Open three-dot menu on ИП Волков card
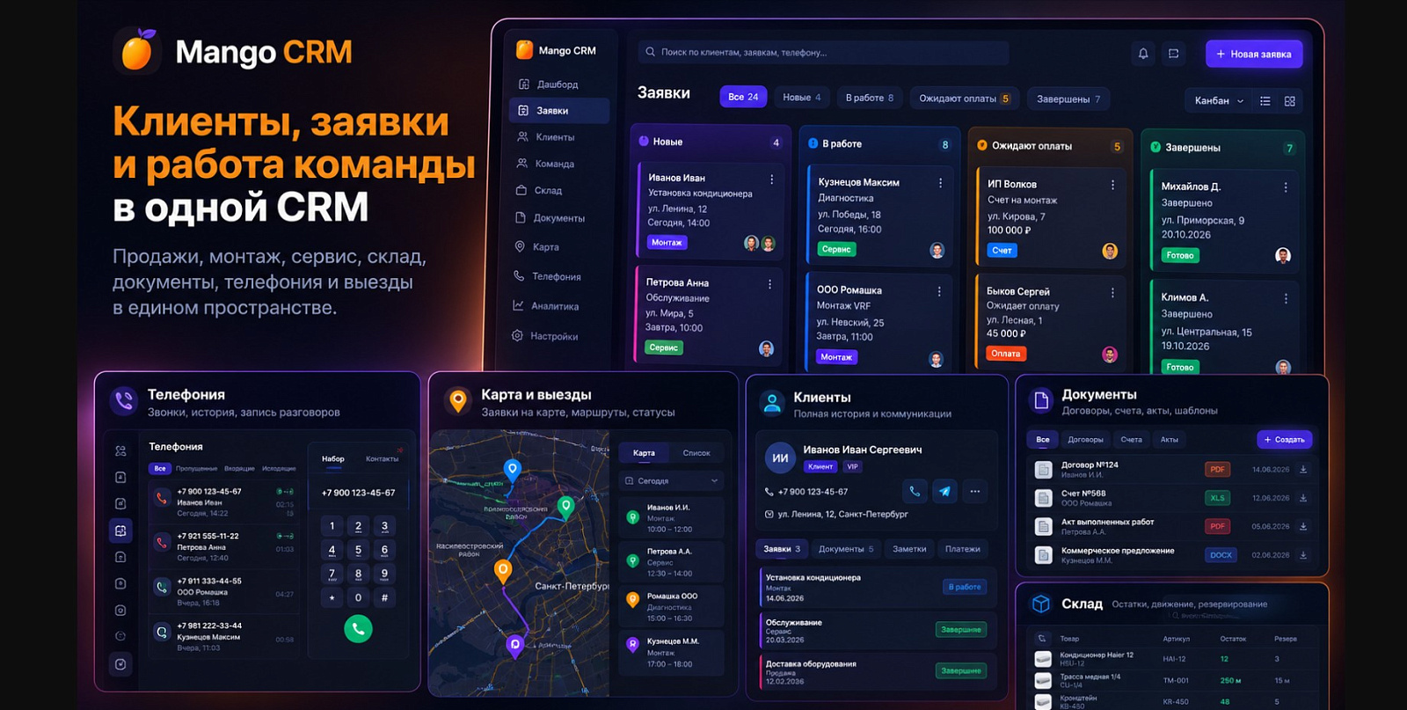The width and height of the screenshot is (1407, 710). (1112, 185)
